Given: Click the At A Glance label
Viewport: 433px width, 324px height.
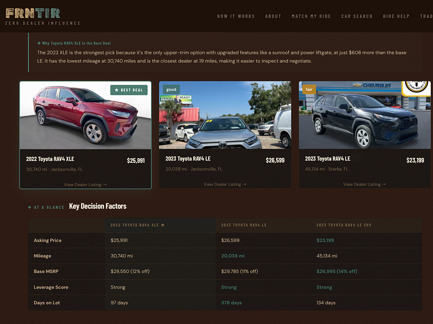Looking at the screenshot, I should (x=46, y=207).
